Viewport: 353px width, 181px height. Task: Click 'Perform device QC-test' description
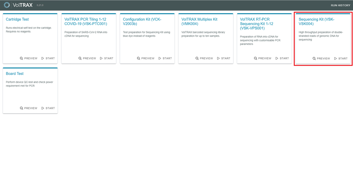(29, 84)
